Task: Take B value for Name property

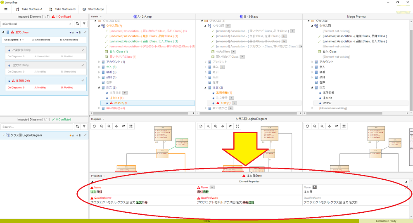Action: pyautogui.click(x=212, y=188)
